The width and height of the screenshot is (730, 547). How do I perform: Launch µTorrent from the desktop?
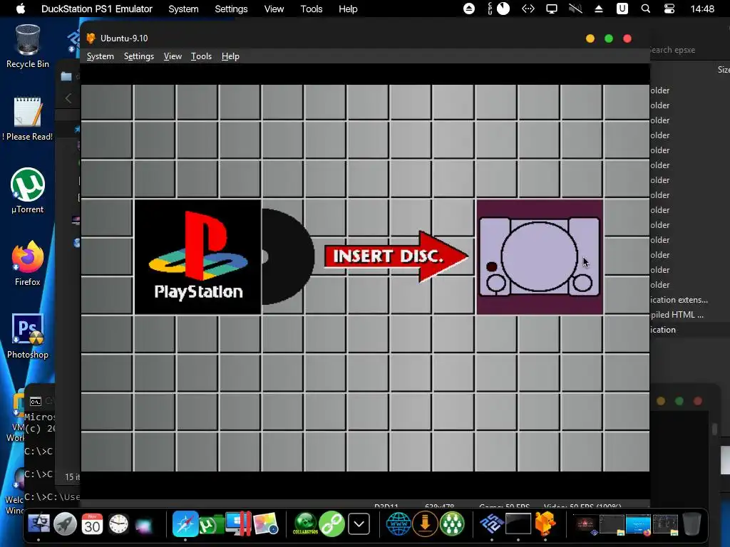click(28, 191)
